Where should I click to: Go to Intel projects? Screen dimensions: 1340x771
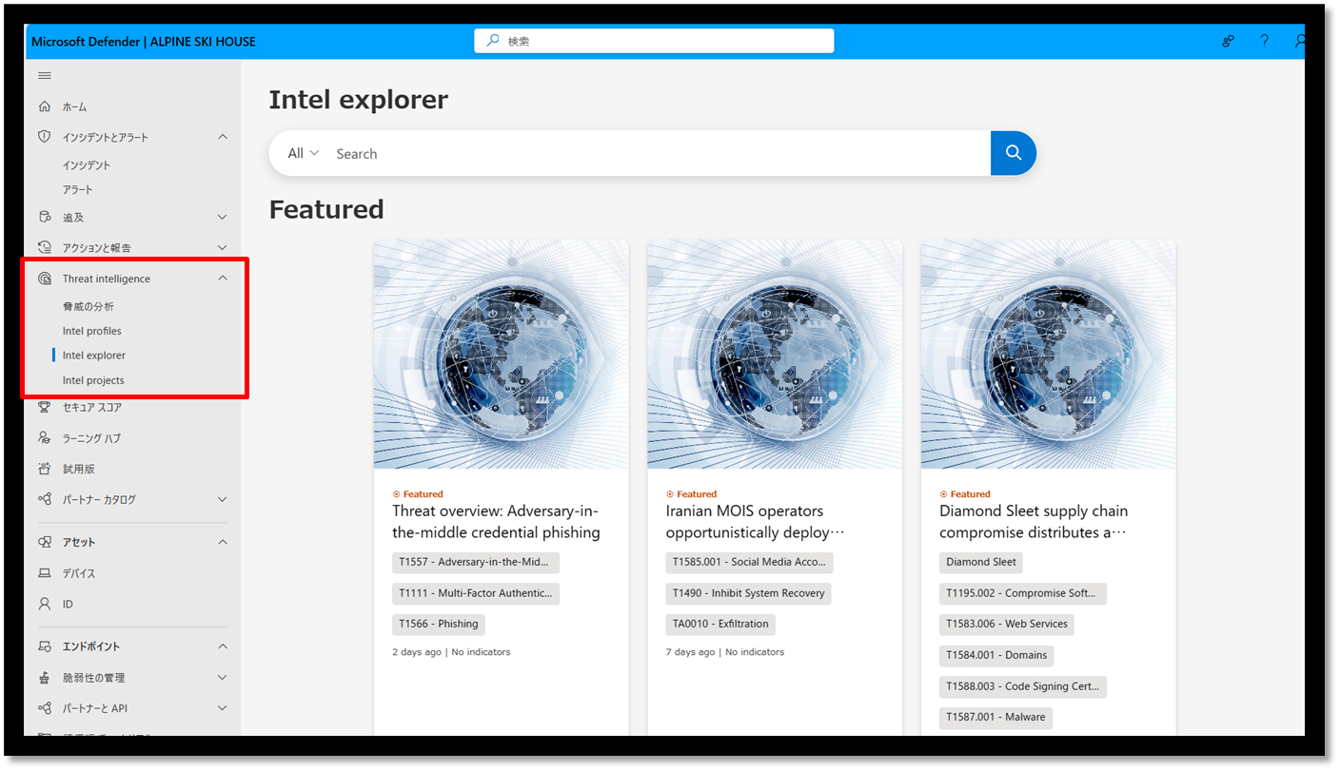[93, 380]
